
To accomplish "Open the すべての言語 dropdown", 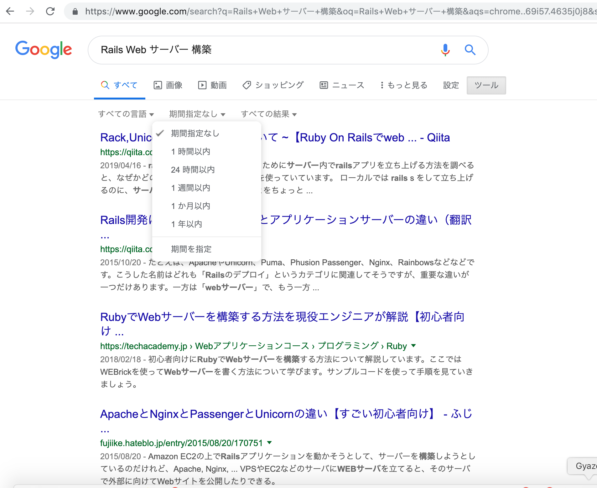I will (126, 114).
